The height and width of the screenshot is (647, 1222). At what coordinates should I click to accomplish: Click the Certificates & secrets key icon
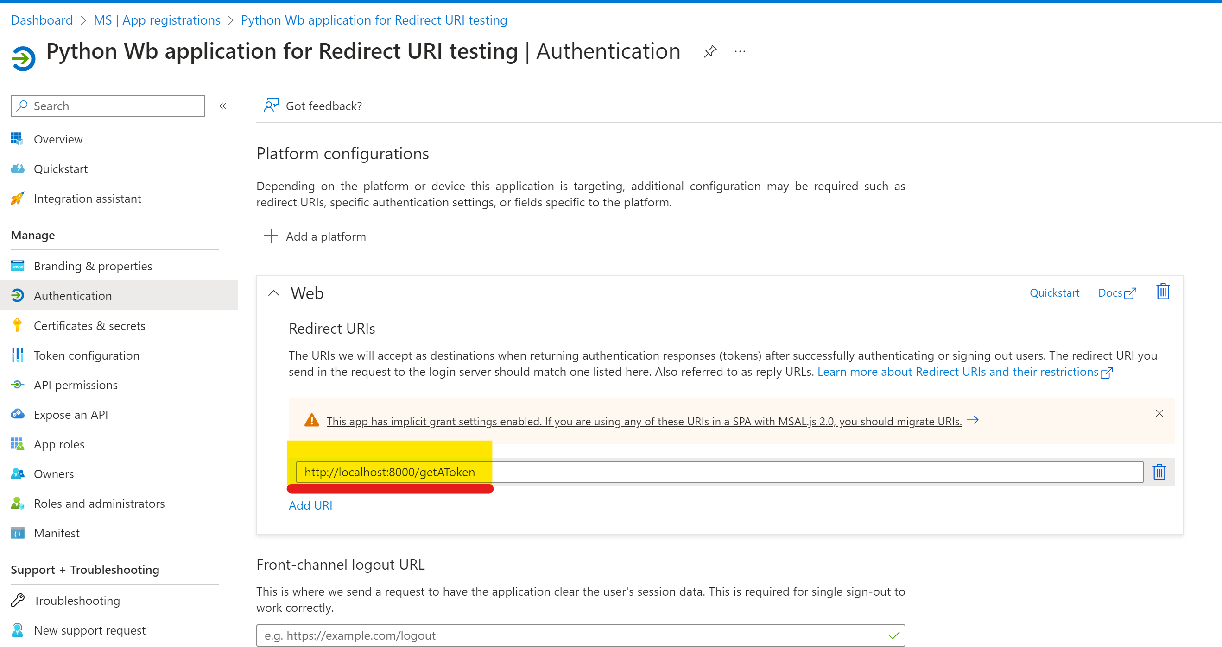point(17,325)
